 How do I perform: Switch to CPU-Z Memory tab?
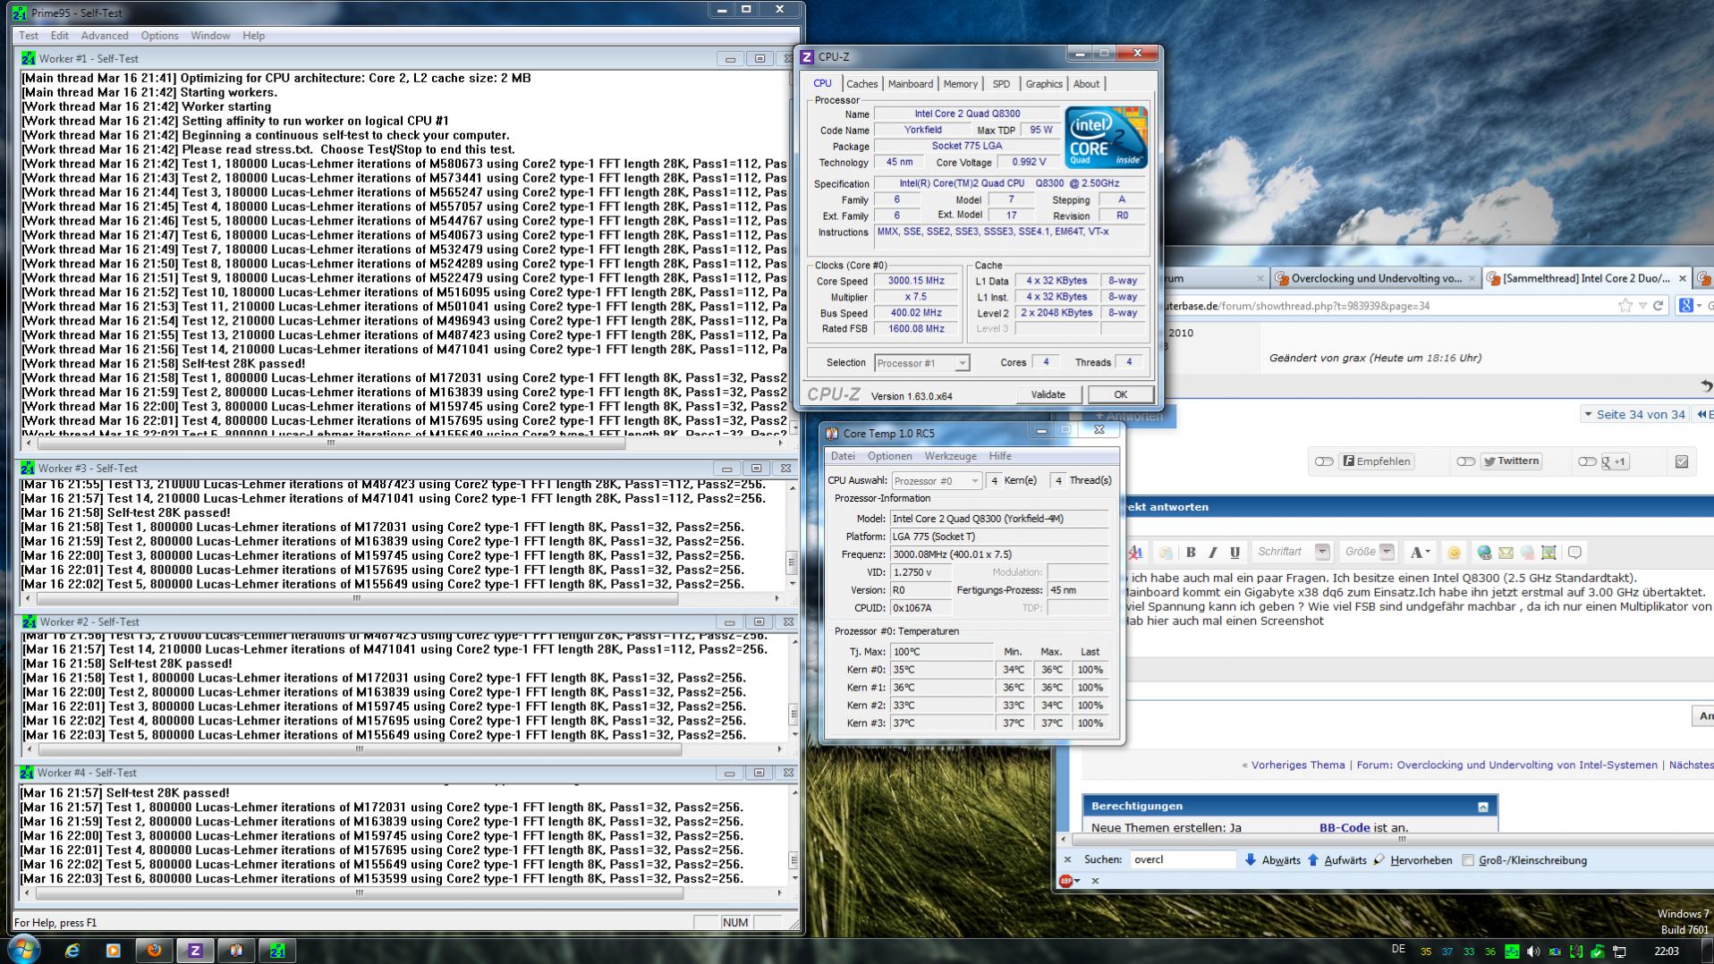(x=960, y=84)
